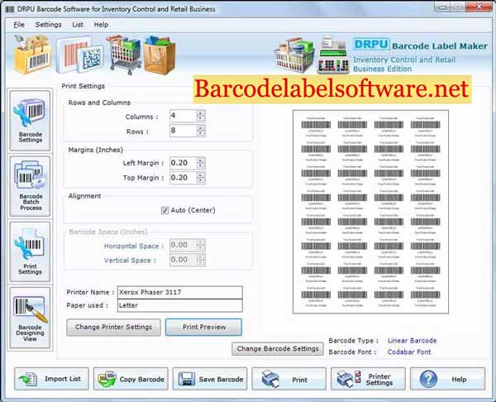The height and width of the screenshot is (402, 496).
Task: Click the Change Barcode Settings button
Action: 278,348
